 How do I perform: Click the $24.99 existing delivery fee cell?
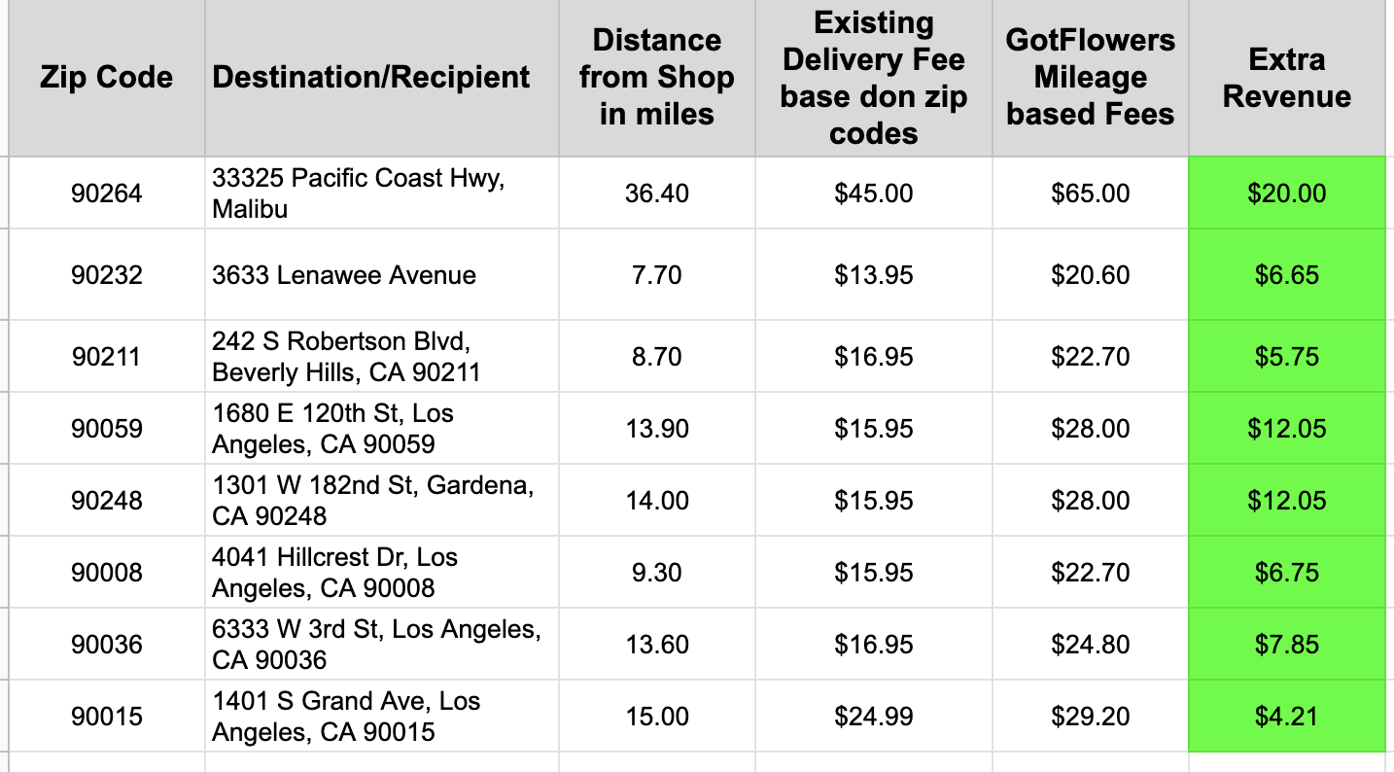(873, 717)
